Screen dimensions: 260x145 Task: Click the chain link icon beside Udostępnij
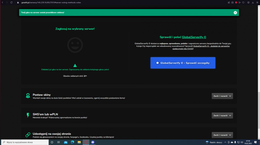[x=28, y=135]
